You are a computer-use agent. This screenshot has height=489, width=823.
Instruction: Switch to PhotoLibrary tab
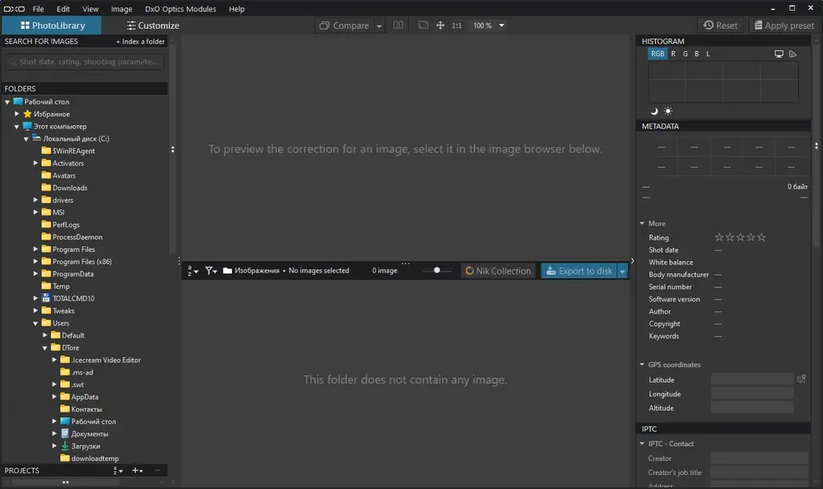point(51,26)
